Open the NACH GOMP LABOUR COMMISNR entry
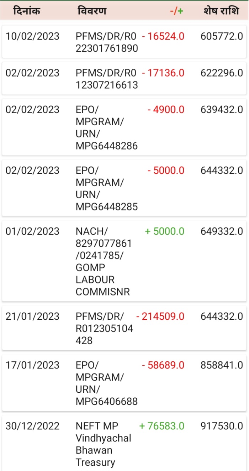 tap(103, 262)
